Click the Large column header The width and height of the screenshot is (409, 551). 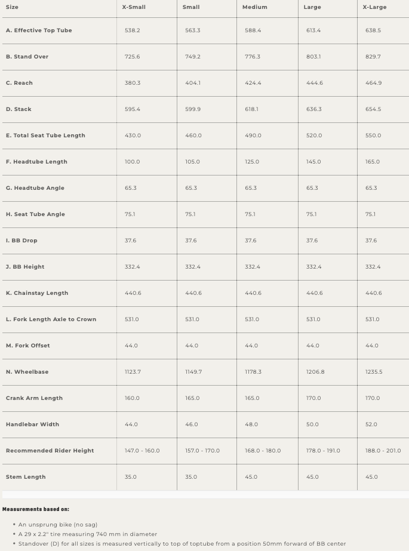pyautogui.click(x=312, y=7)
